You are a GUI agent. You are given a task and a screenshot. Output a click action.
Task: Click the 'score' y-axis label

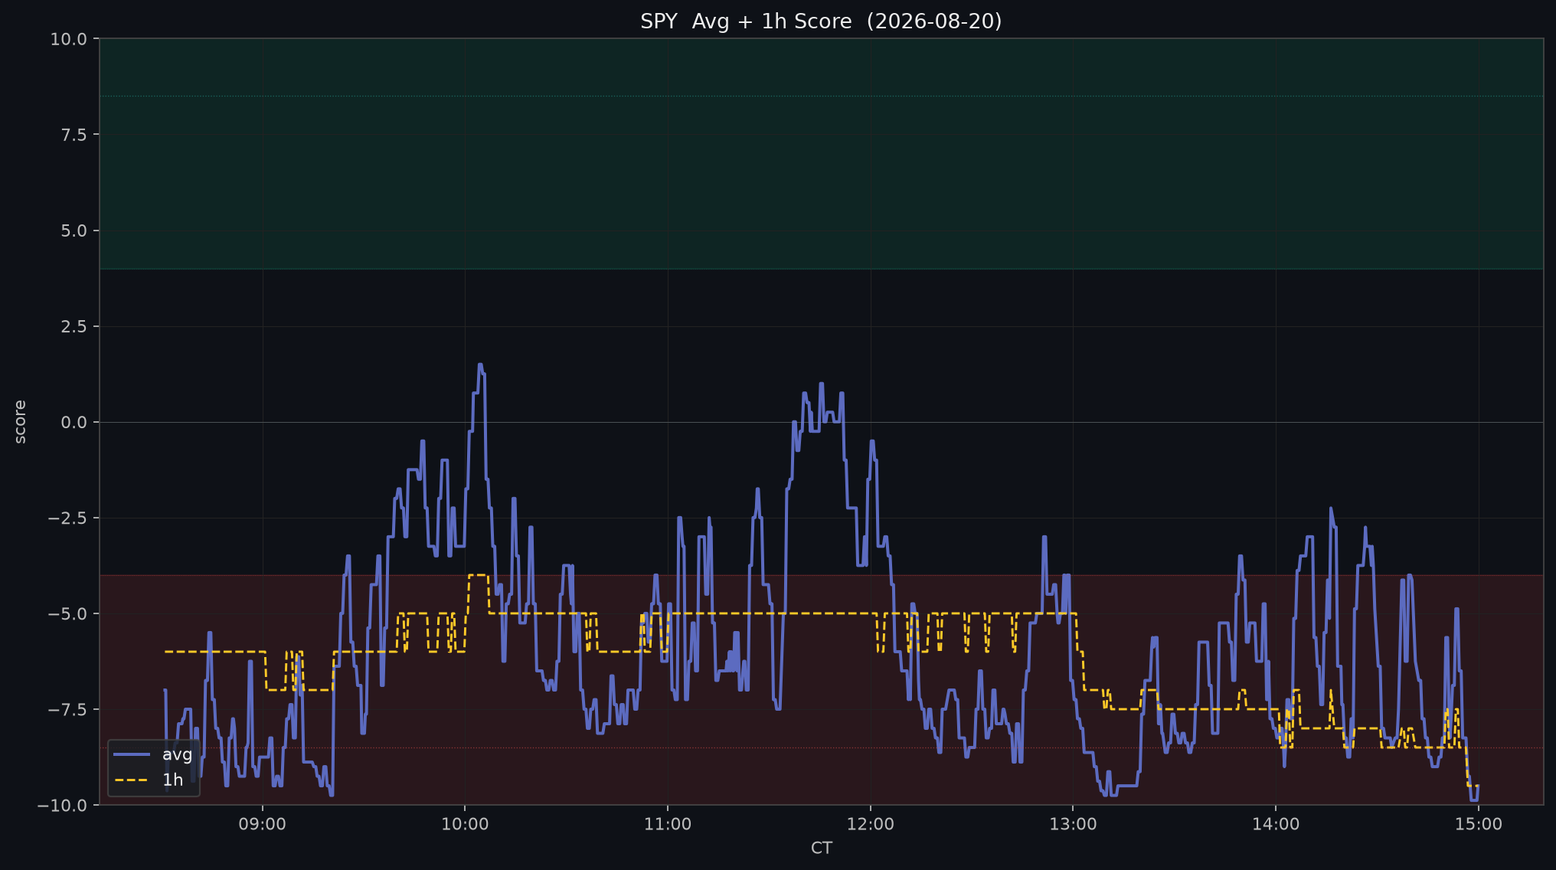(x=20, y=421)
